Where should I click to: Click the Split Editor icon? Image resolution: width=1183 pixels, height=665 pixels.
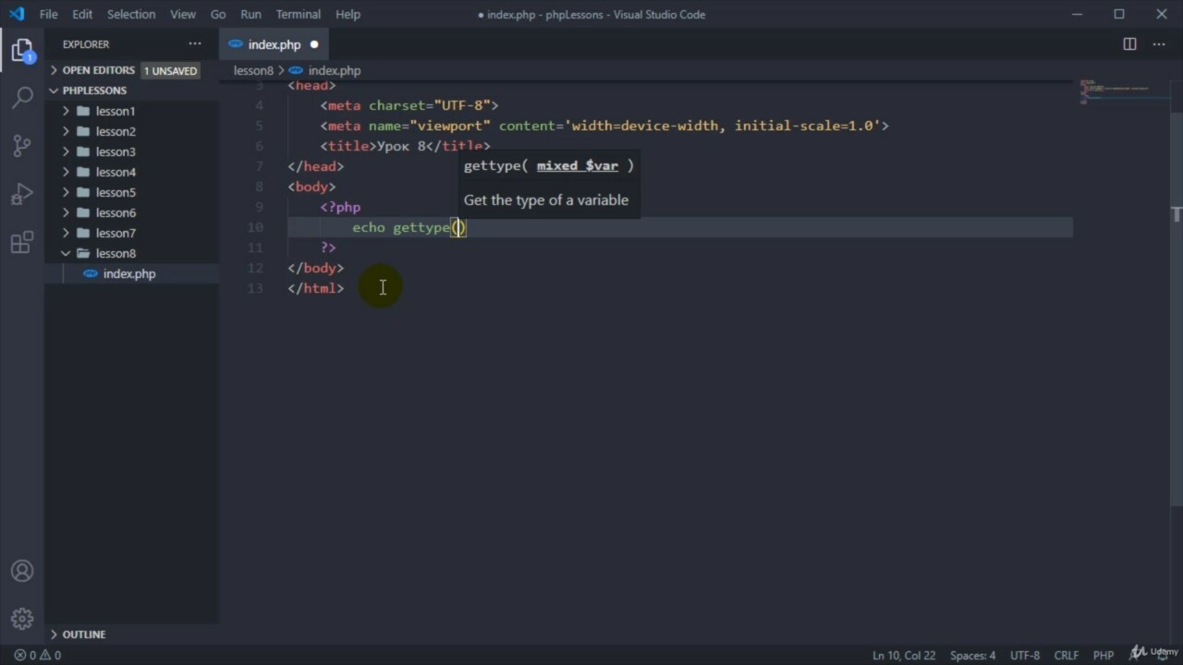1129,44
